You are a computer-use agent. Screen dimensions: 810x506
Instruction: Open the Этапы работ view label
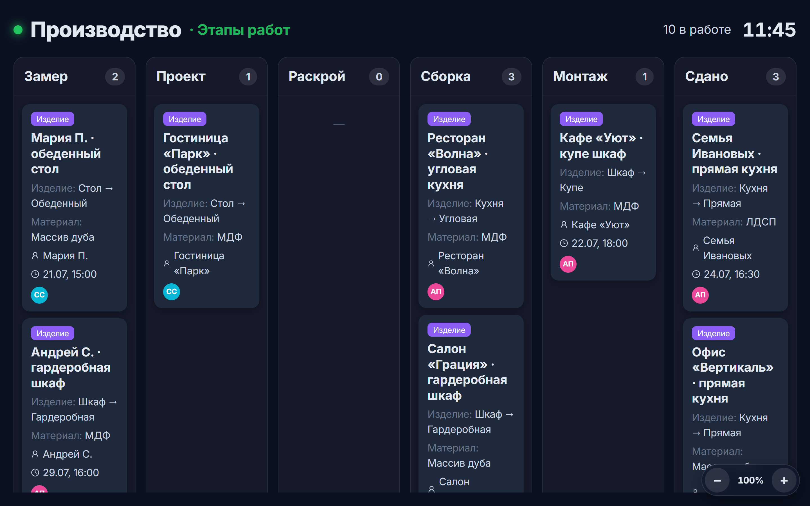[244, 30]
